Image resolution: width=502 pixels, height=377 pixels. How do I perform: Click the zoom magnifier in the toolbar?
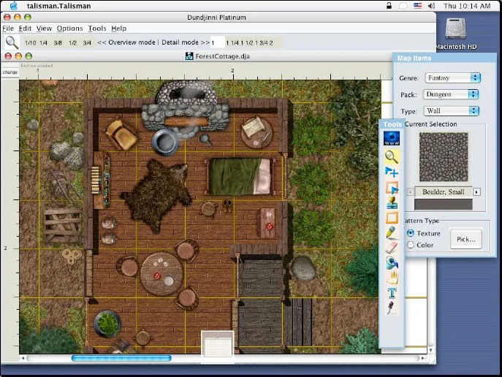(x=12, y=42)
